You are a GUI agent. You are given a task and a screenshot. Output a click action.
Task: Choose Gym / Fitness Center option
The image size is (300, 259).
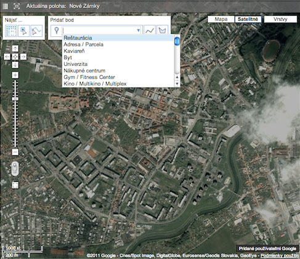tap(118, 77)
